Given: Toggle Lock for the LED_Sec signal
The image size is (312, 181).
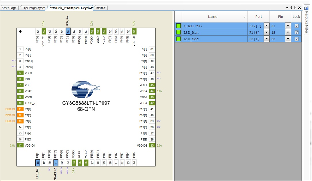Looking at the screenshot, I should (x=297, y=39).
